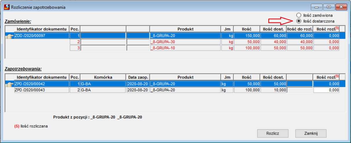Click the 150,000 quantity cell of _8-GRUPA-20
This screenshot has width=351, height=143.
coord(247,36)
